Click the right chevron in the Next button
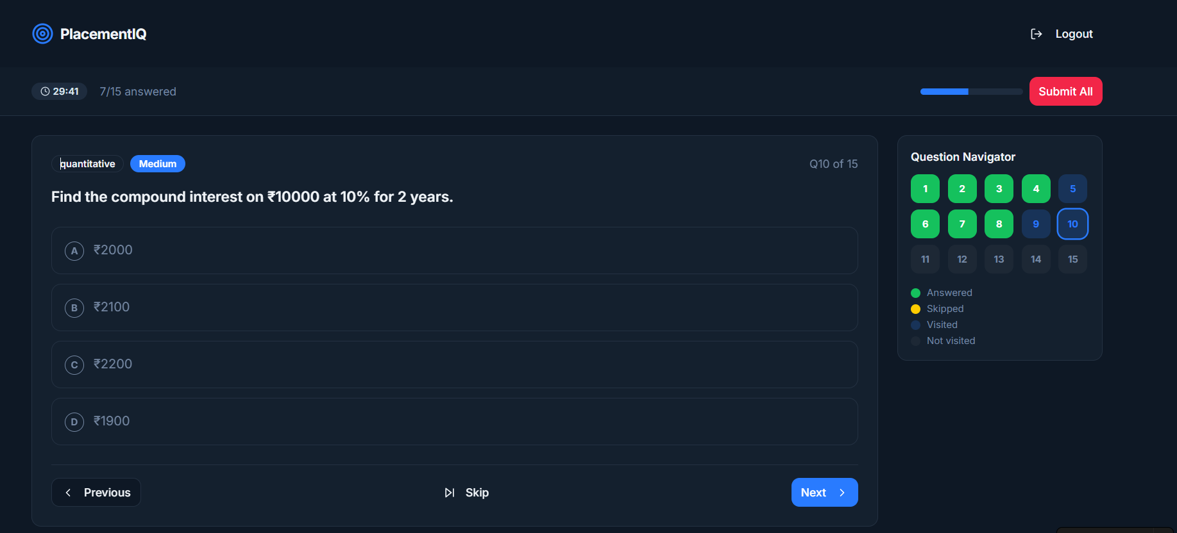The image size is (1177, 533). pos(842,493)
